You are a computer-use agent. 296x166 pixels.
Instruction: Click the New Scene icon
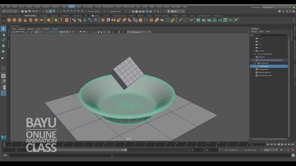tap(22, 11)
